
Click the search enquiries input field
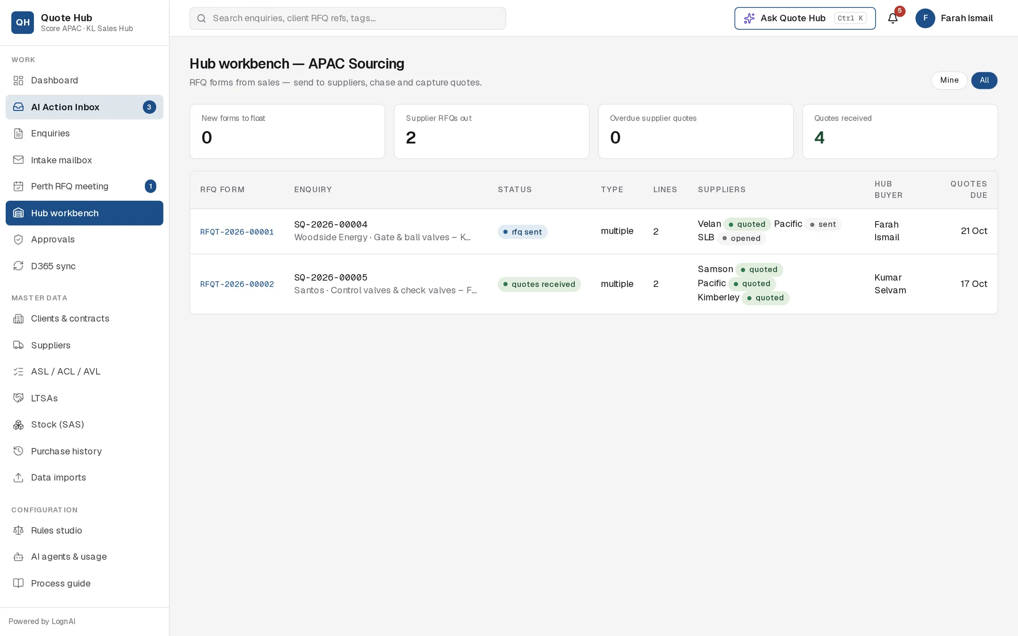(347, 18)
